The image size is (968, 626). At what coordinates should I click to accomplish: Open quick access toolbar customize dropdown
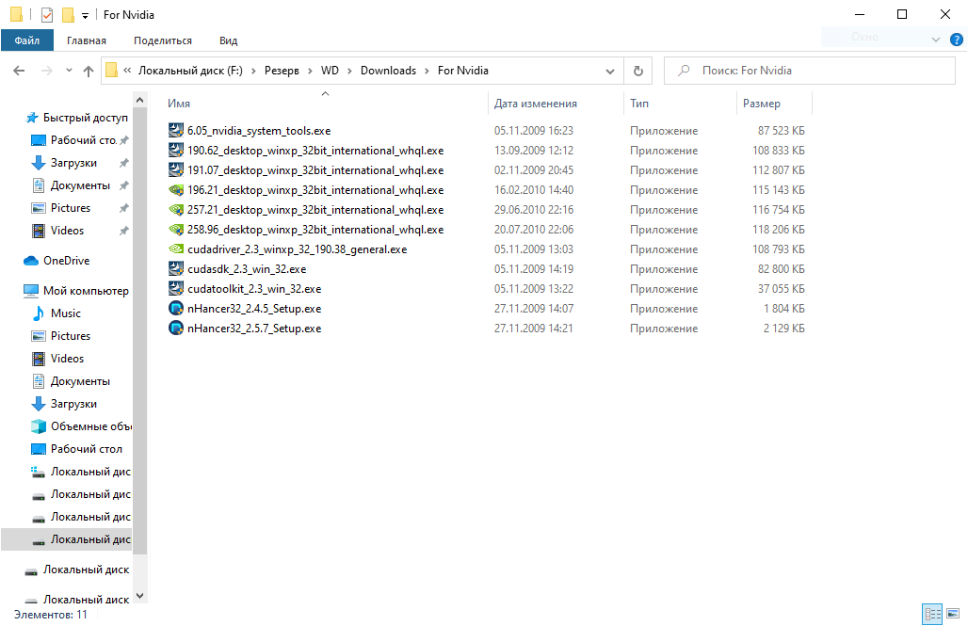point(85,15)
